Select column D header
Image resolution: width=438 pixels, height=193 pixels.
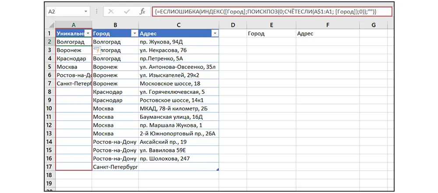coord(233,25)
